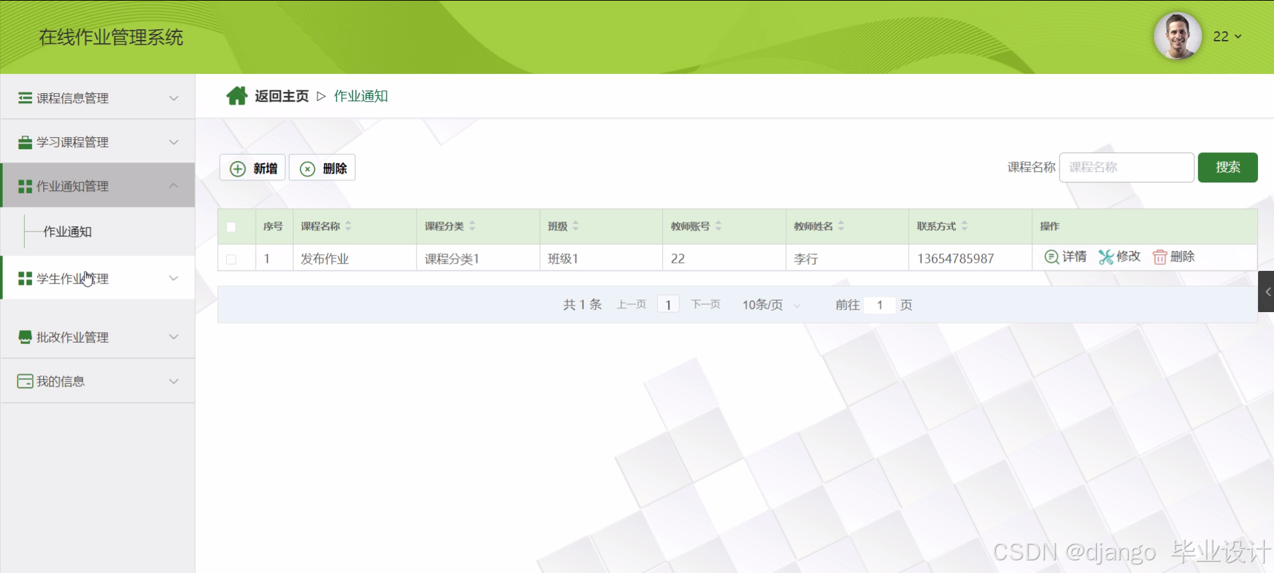This screenshot has height=573, width=1274.
Task: Click 作业通知 breadcrumb text
Action: coord(361,96)
